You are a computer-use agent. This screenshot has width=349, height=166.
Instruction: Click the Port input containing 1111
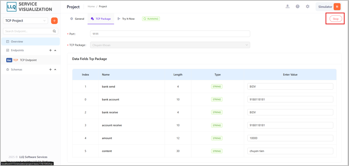point(170,34)
